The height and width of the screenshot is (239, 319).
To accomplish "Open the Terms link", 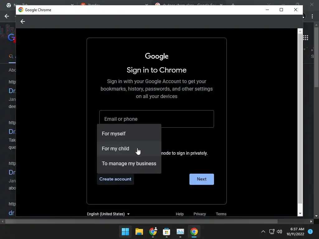I will (221, 214).
